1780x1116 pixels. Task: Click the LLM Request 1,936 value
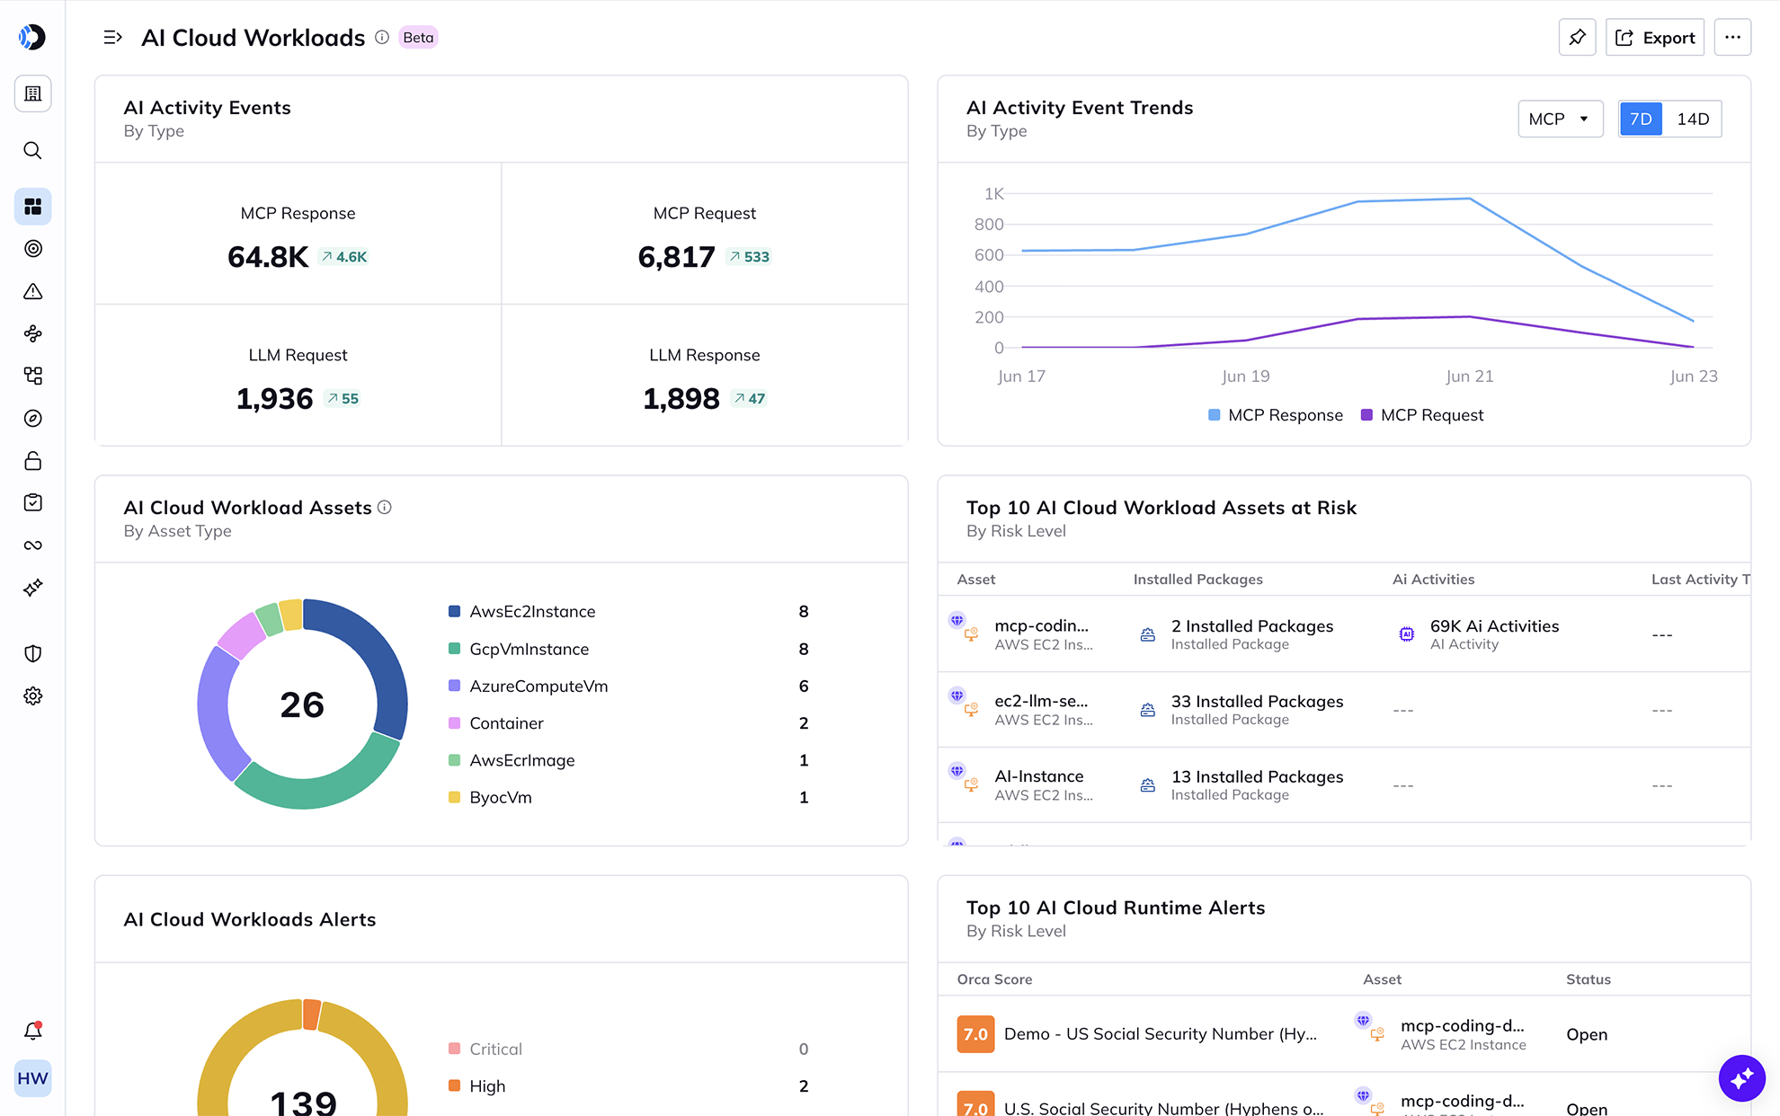click(274, 398)
